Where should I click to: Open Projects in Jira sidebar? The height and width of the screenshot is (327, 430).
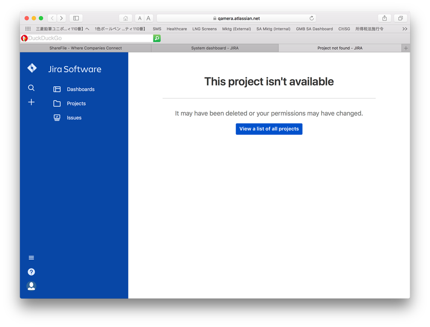pyautogui.click(x=76, y=104)
